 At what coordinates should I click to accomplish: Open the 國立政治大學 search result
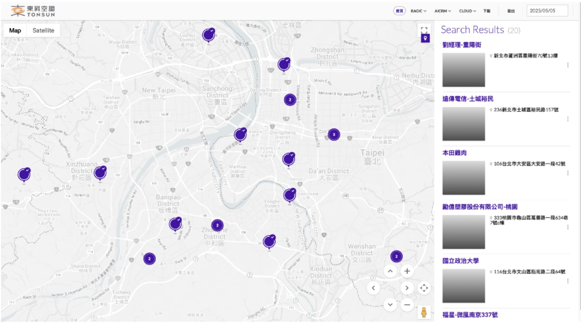coord(460,261)
